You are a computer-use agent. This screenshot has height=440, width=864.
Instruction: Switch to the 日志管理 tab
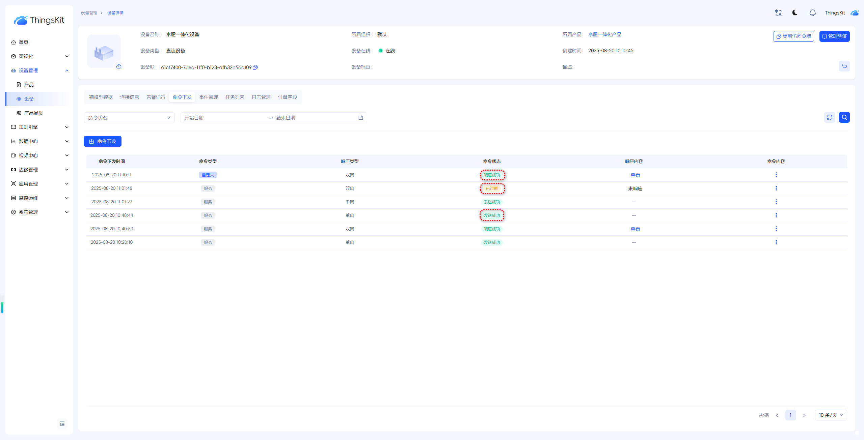pyautogui.click(x=261, y=97)
